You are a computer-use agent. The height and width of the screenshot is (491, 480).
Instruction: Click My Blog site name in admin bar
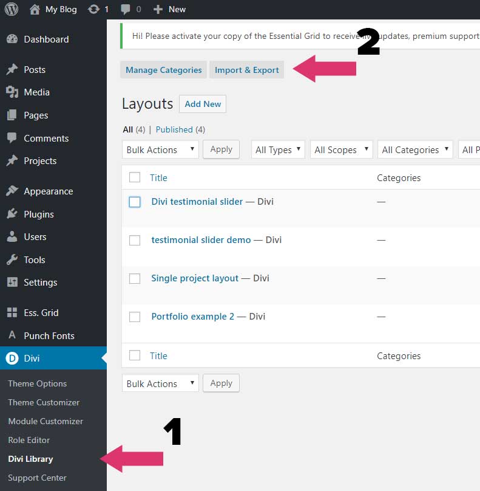61,9
